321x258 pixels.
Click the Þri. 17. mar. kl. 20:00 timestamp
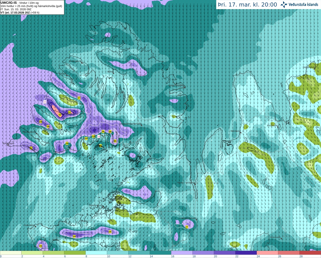pyautogui.click(x=248, y=5)
